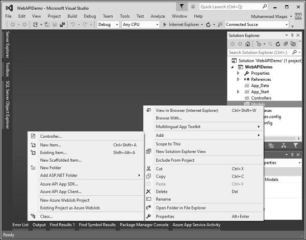Click the notifications flag icon in title bar
This screenshot has width=306, height=240.
click(182, 7)
